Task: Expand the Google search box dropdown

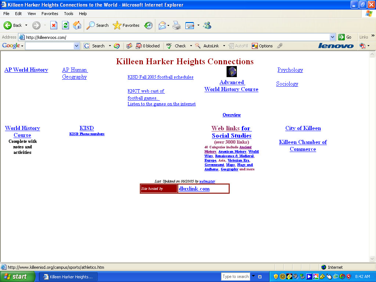Action: point(76,46)
